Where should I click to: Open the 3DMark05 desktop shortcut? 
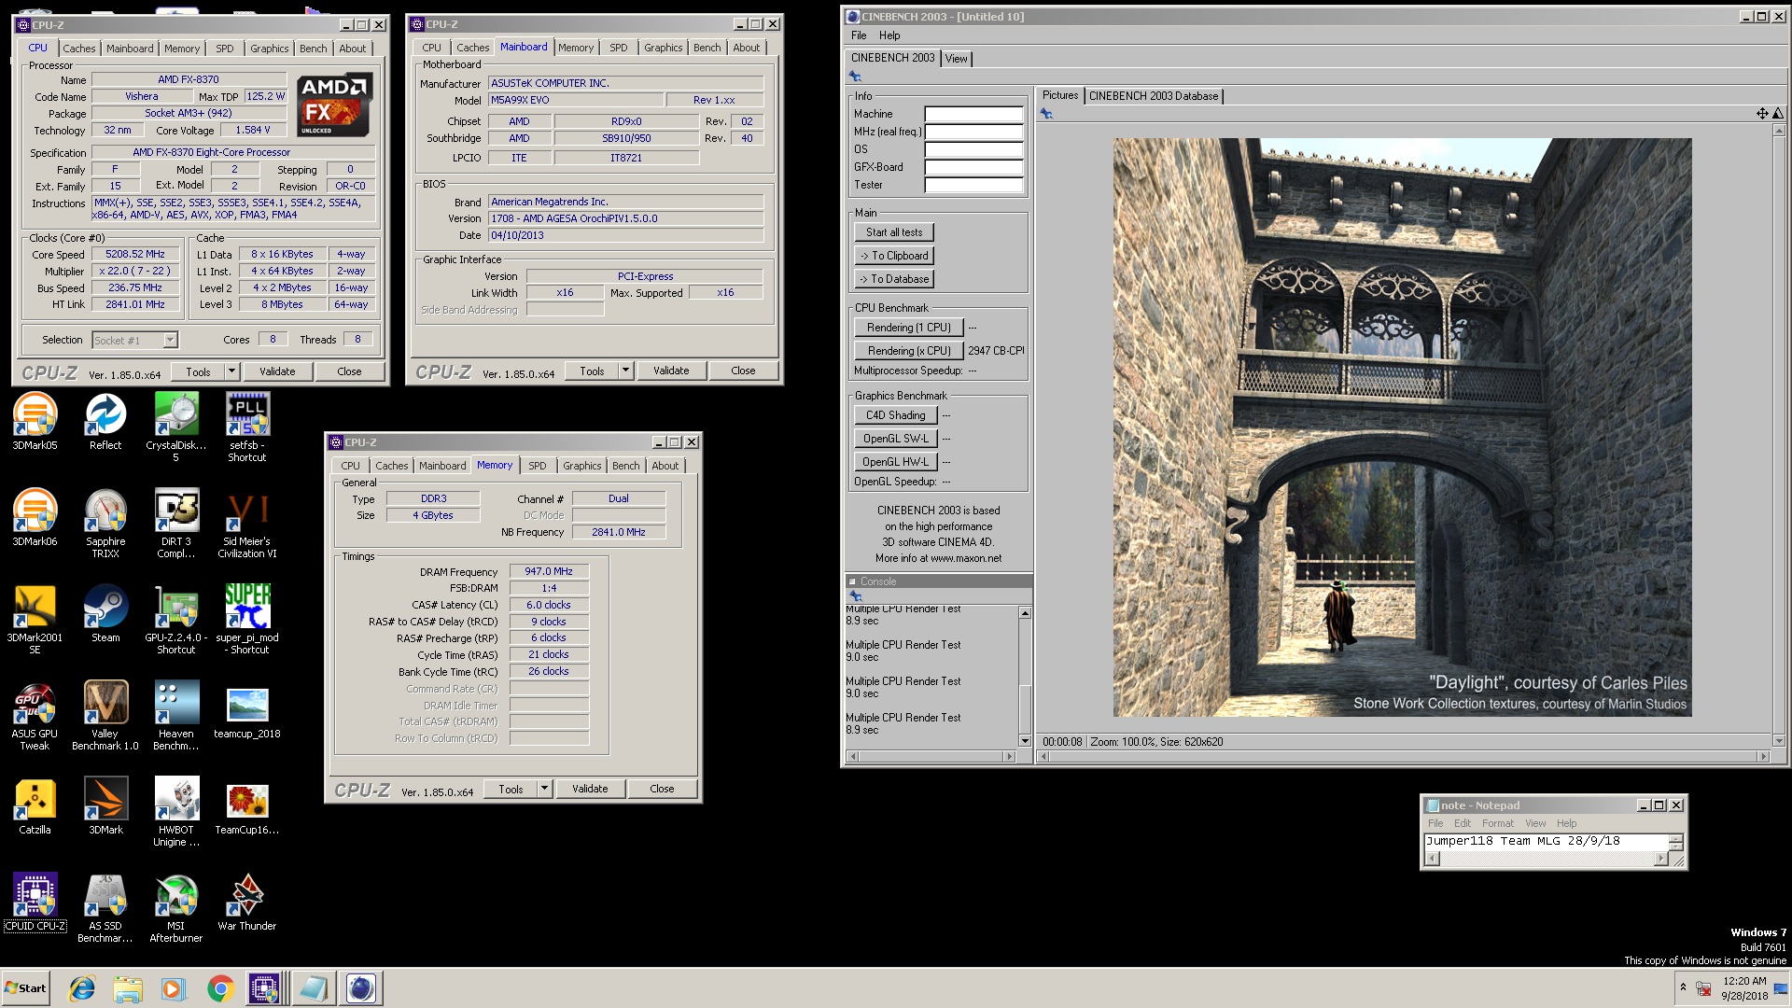[35, 422]
